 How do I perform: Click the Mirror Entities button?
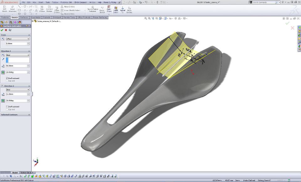coord(69,7)
